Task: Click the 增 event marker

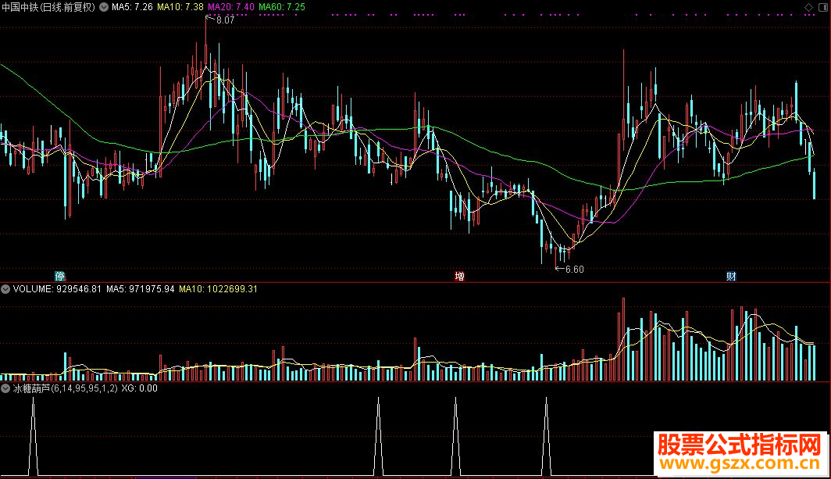Action: [x=459, y=277]
